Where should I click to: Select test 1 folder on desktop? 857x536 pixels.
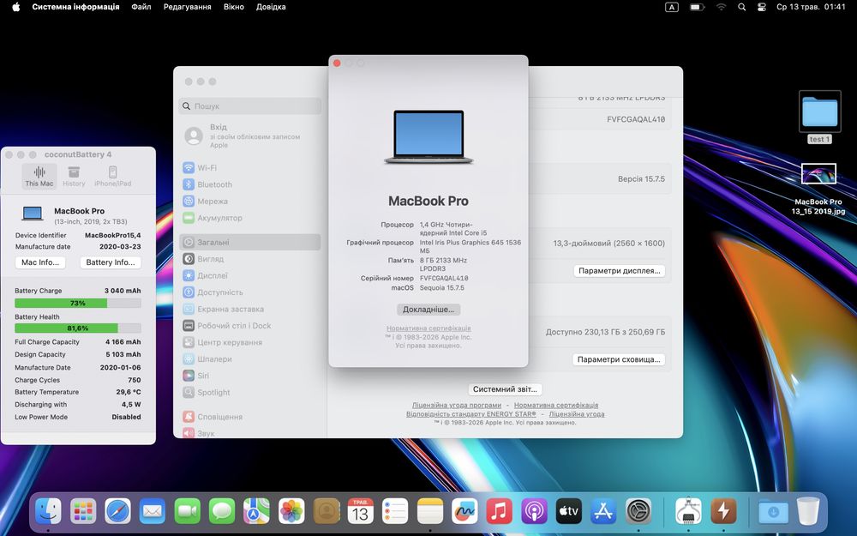pos(819,117)
